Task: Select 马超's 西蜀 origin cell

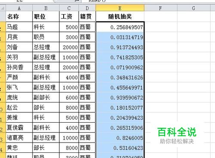Action: coord(87,27)
